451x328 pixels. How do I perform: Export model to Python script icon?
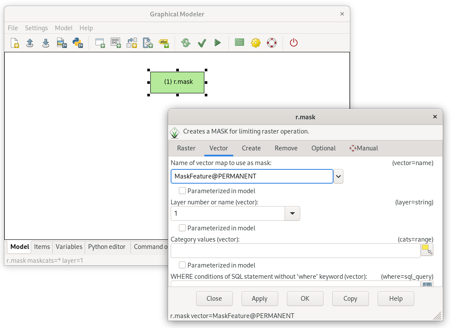click(78, 43)
